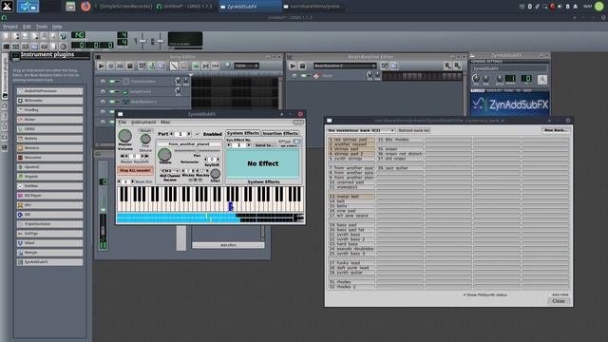Toggle auto close checkbox in bank window
This screenshot has width=608, height=342.
click(550, 294)
